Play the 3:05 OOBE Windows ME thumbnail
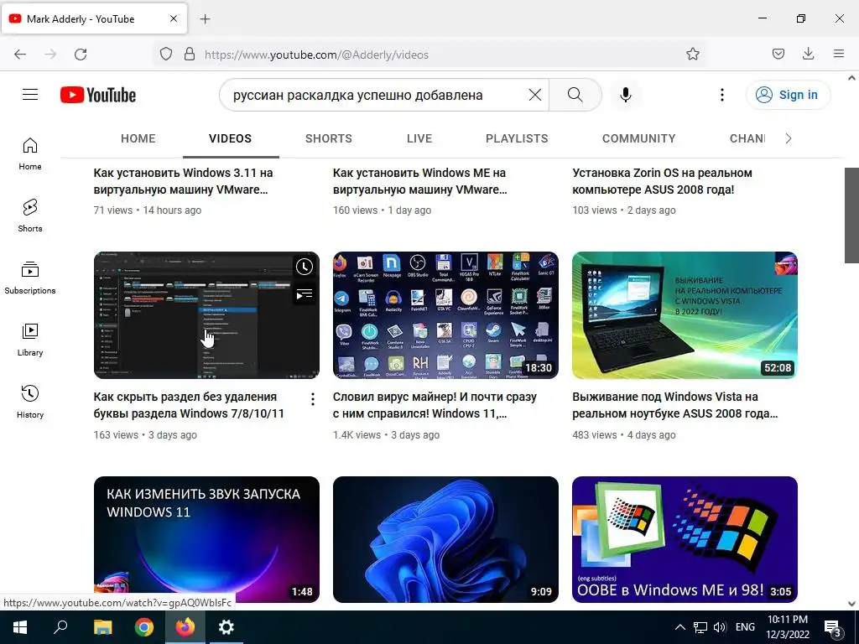Viewport: 859px width, 644px height. [685, 539]
